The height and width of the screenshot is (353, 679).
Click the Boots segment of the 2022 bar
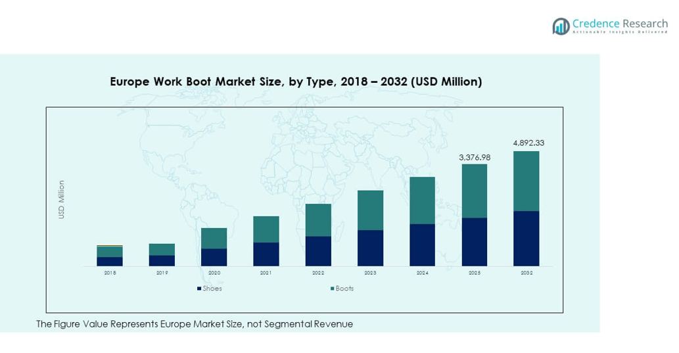point(318,220)
